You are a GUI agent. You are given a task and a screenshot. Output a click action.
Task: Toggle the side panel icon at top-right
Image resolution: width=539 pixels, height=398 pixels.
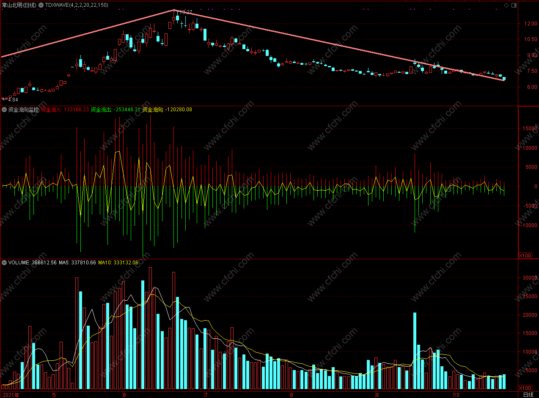tap(514, 5)
